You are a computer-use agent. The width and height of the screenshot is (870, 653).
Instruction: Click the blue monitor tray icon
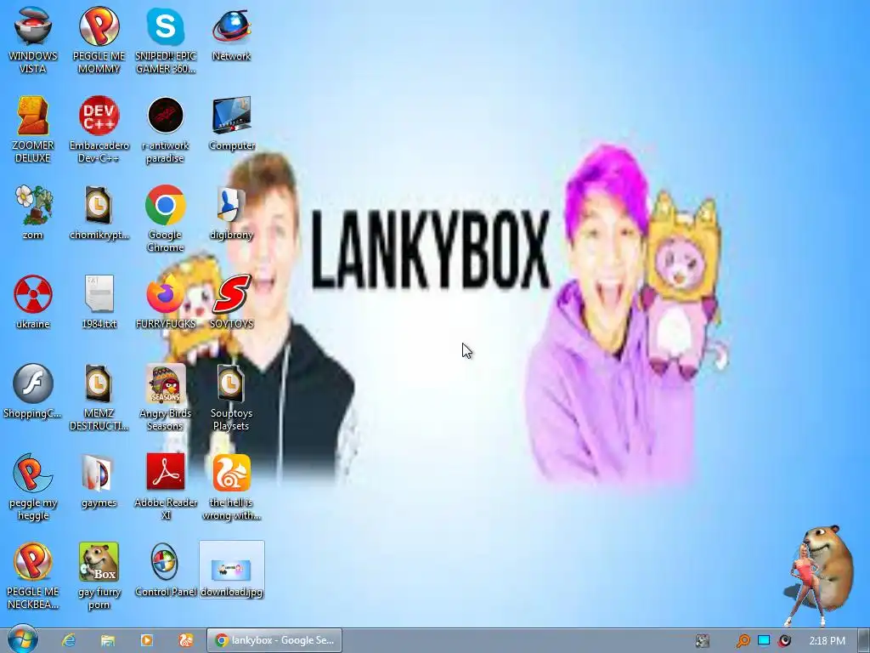point(764,640)
